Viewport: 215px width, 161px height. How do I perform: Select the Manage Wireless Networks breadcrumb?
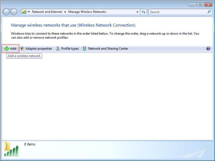click(87, 12)
